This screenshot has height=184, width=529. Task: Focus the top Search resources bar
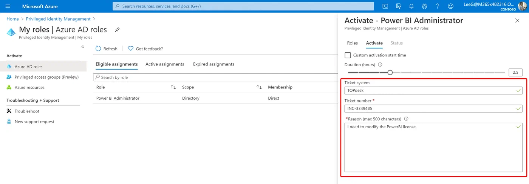(243, 6)
